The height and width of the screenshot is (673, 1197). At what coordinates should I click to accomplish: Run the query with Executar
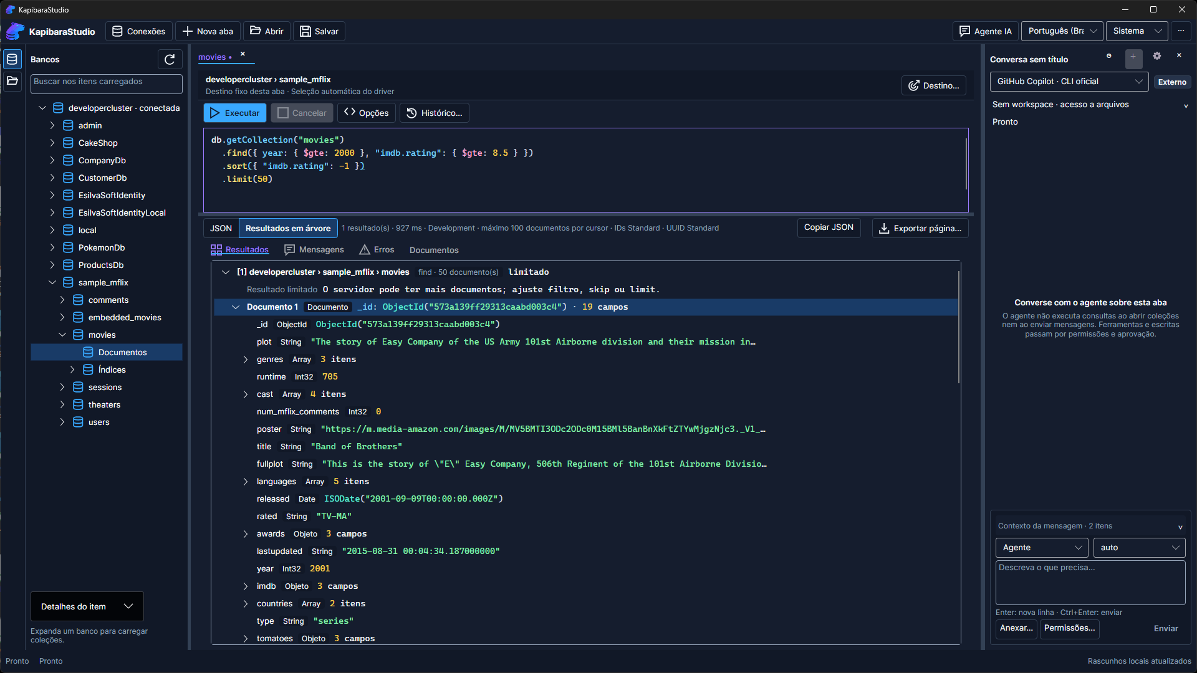tap(235, 113)
